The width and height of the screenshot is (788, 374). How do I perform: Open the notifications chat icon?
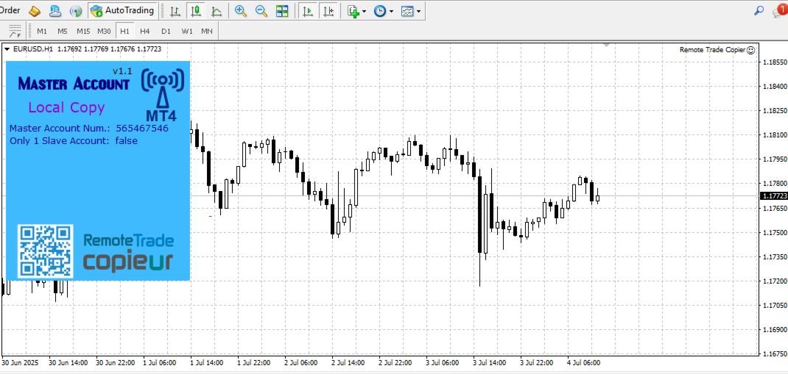click(779, 10)
